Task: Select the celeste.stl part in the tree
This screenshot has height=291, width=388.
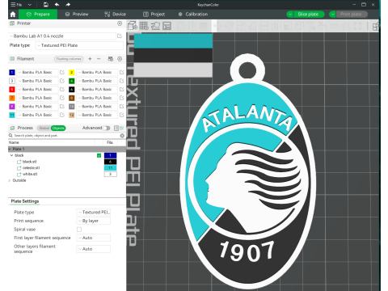Action: point(31,168)
